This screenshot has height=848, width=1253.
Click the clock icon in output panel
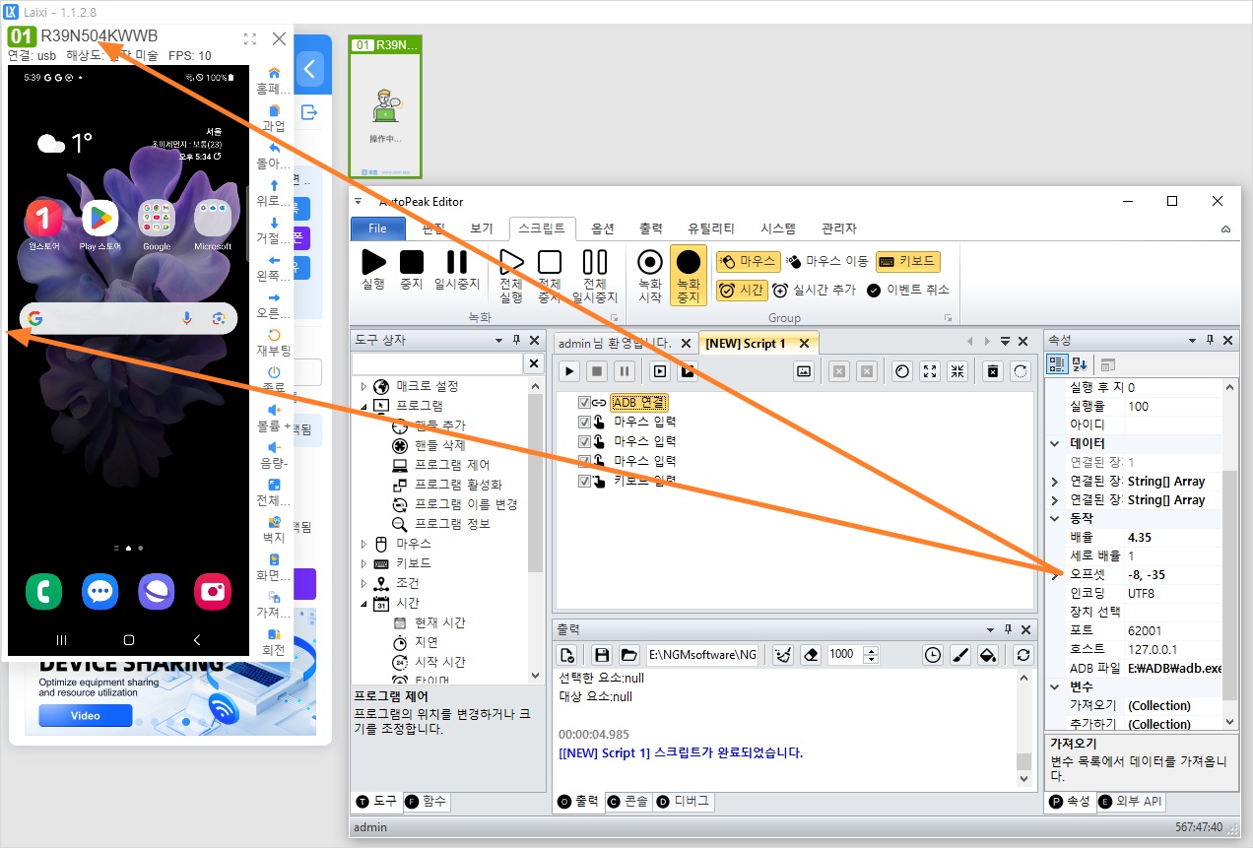[932, 654]
